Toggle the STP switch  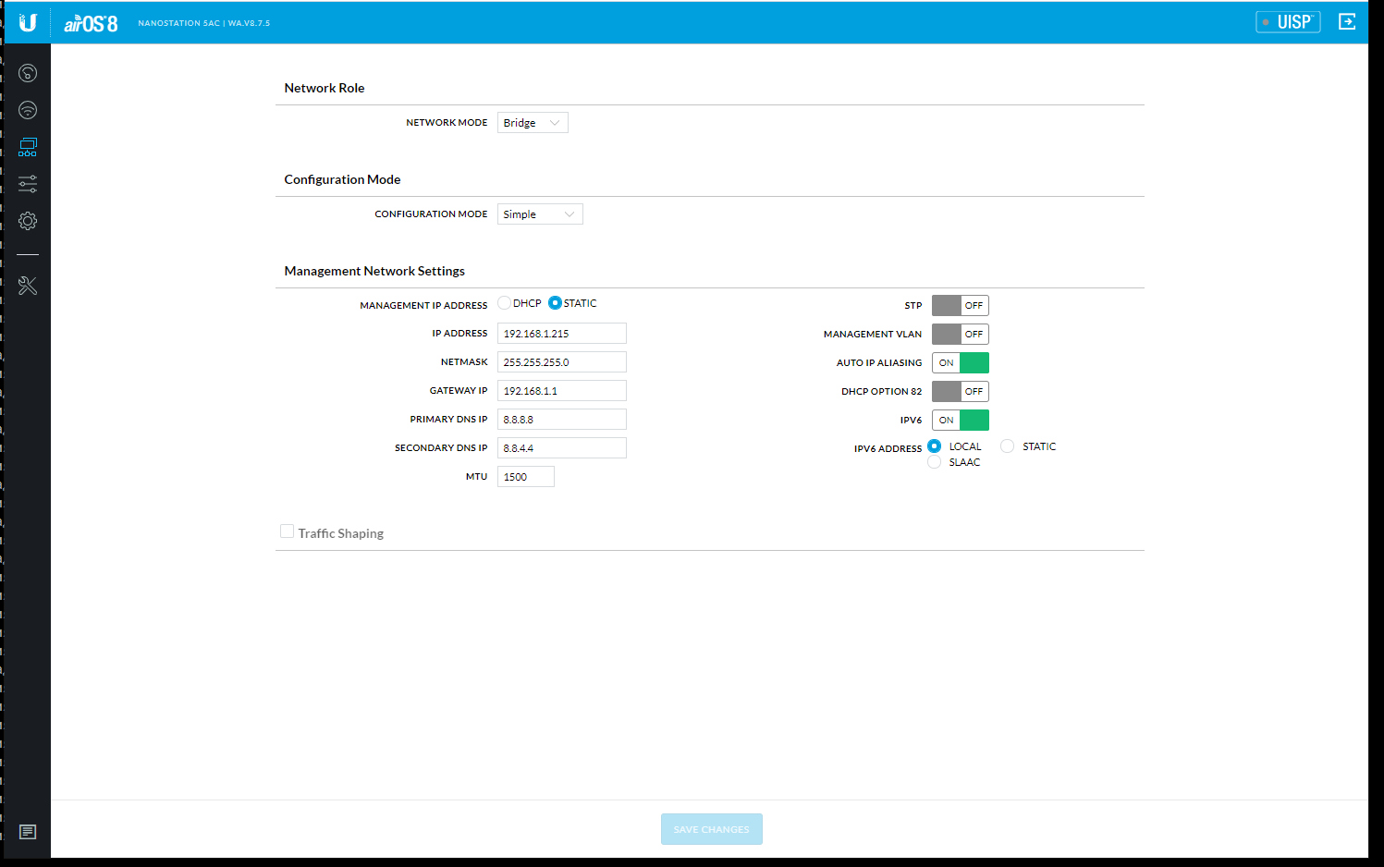960,305
